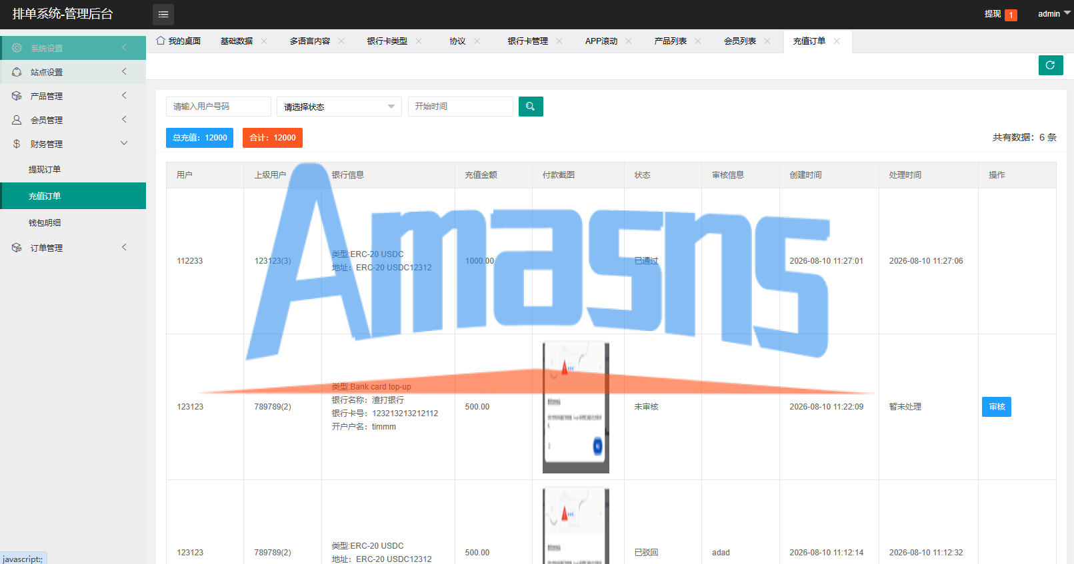Image resolution: width=1074 pixels, height=564 pixels.
Task: Switch to the 会员列表 tab
Action: tap(740, 41)
